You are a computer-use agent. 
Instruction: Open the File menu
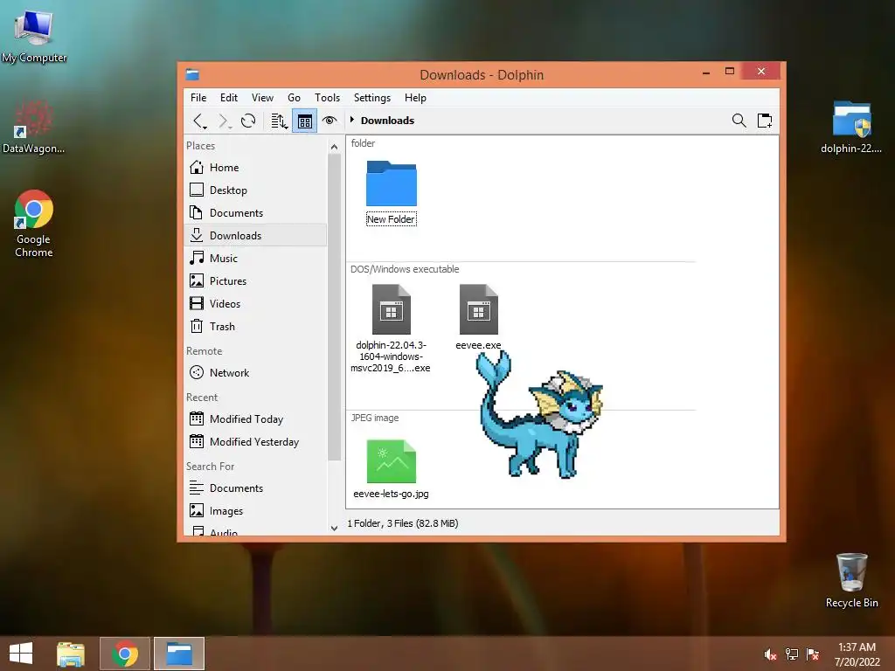[198, 98]
